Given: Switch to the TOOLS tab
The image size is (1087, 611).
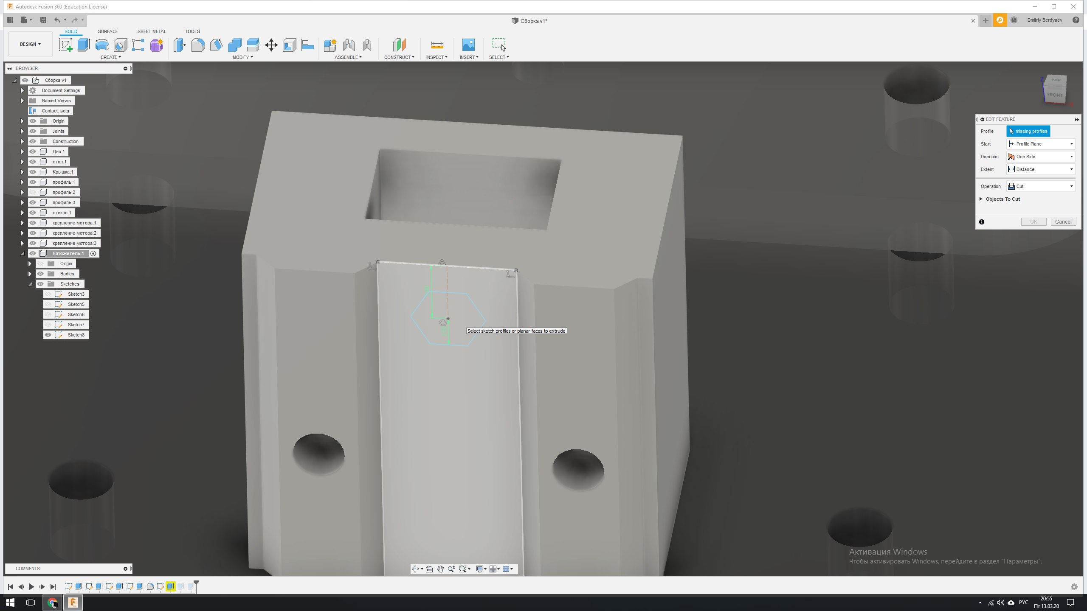Looking at the screenshot, I should point(192,31).
